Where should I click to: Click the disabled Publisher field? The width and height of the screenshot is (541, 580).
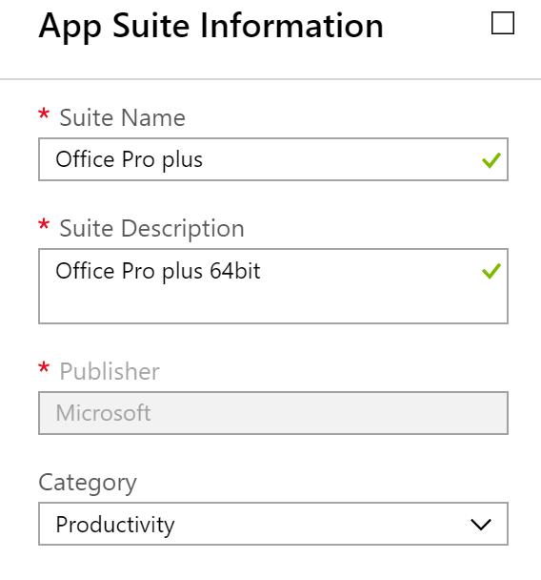(x=273, y=413)
